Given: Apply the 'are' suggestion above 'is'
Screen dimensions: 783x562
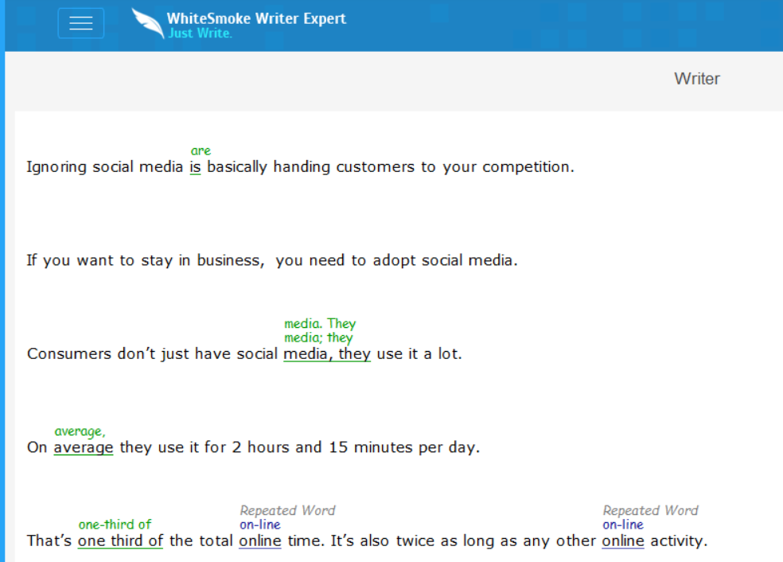Looking at the screenshot, I should (201, 150).
